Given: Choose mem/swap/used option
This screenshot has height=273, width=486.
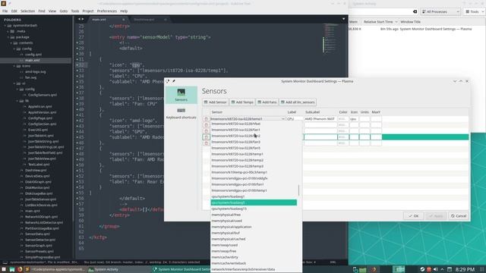Looking at the screenshot, I should pos(254,245).
